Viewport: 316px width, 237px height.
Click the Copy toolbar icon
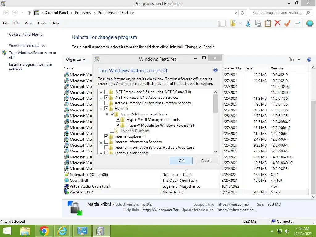(258, 23)
